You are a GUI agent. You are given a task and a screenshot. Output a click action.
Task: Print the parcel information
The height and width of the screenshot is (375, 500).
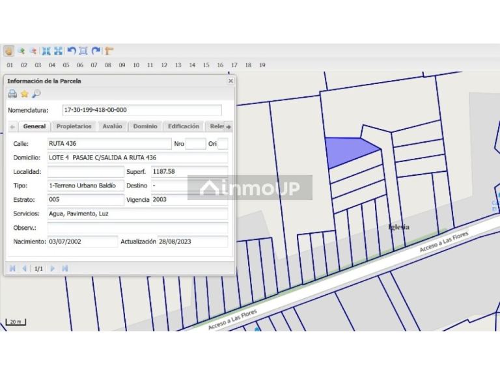[x=12, y=94]
